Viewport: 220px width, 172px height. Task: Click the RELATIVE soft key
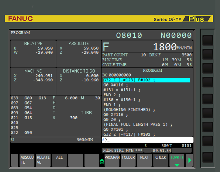pos(43,160)
